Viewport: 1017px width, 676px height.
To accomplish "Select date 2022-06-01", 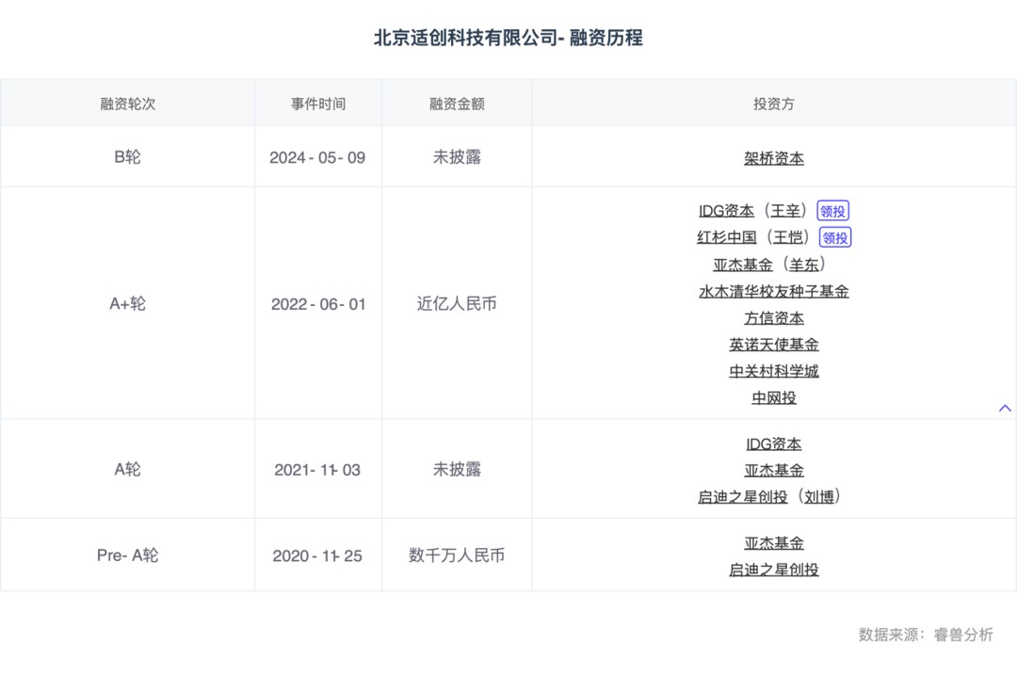I will click(x=318, y=304).
